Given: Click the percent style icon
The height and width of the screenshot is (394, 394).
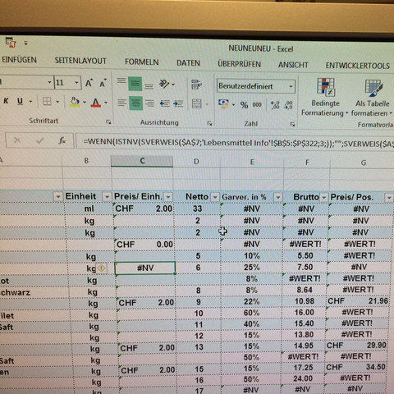Looking at the screenshot, I should [244, 104].
